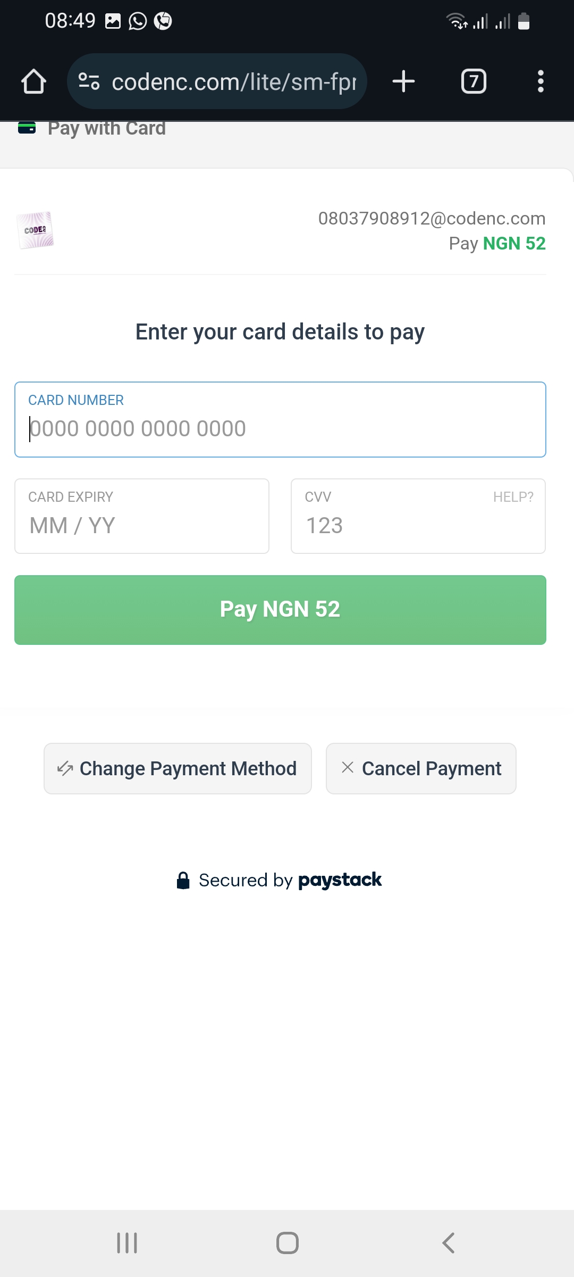Focus the Card Number field
Viewport: 574px width, 1277px height.
pos(280,428)
